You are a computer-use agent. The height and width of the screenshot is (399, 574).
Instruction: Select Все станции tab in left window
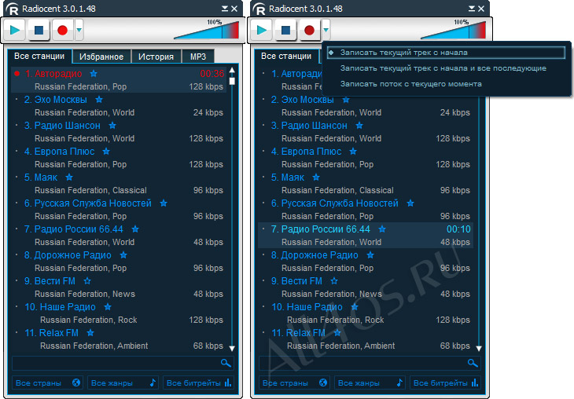[x=39, y=57]
